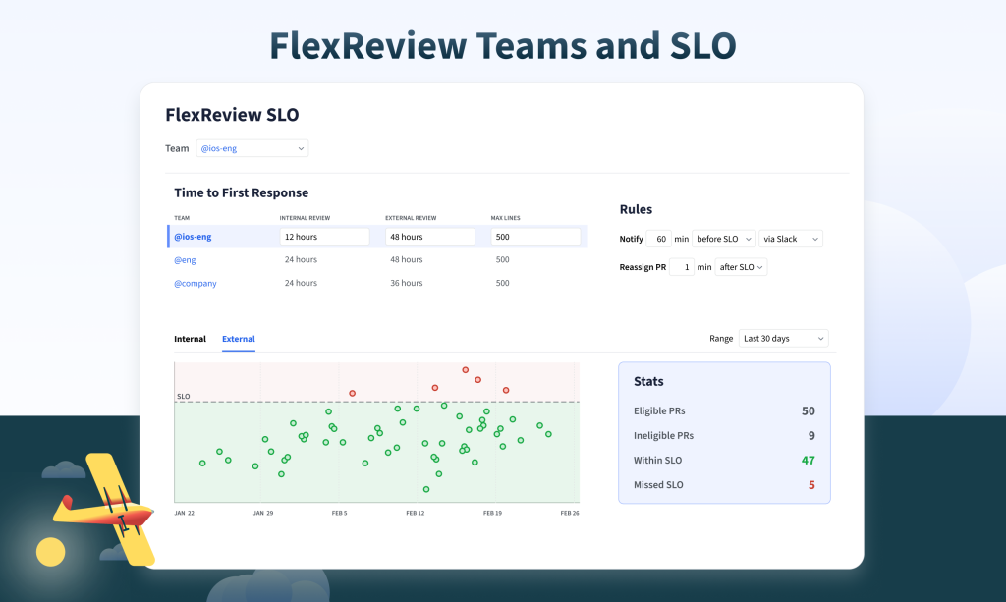Click the Notify minutes field showing 60

pyautogui.click(x=658, y=239)
